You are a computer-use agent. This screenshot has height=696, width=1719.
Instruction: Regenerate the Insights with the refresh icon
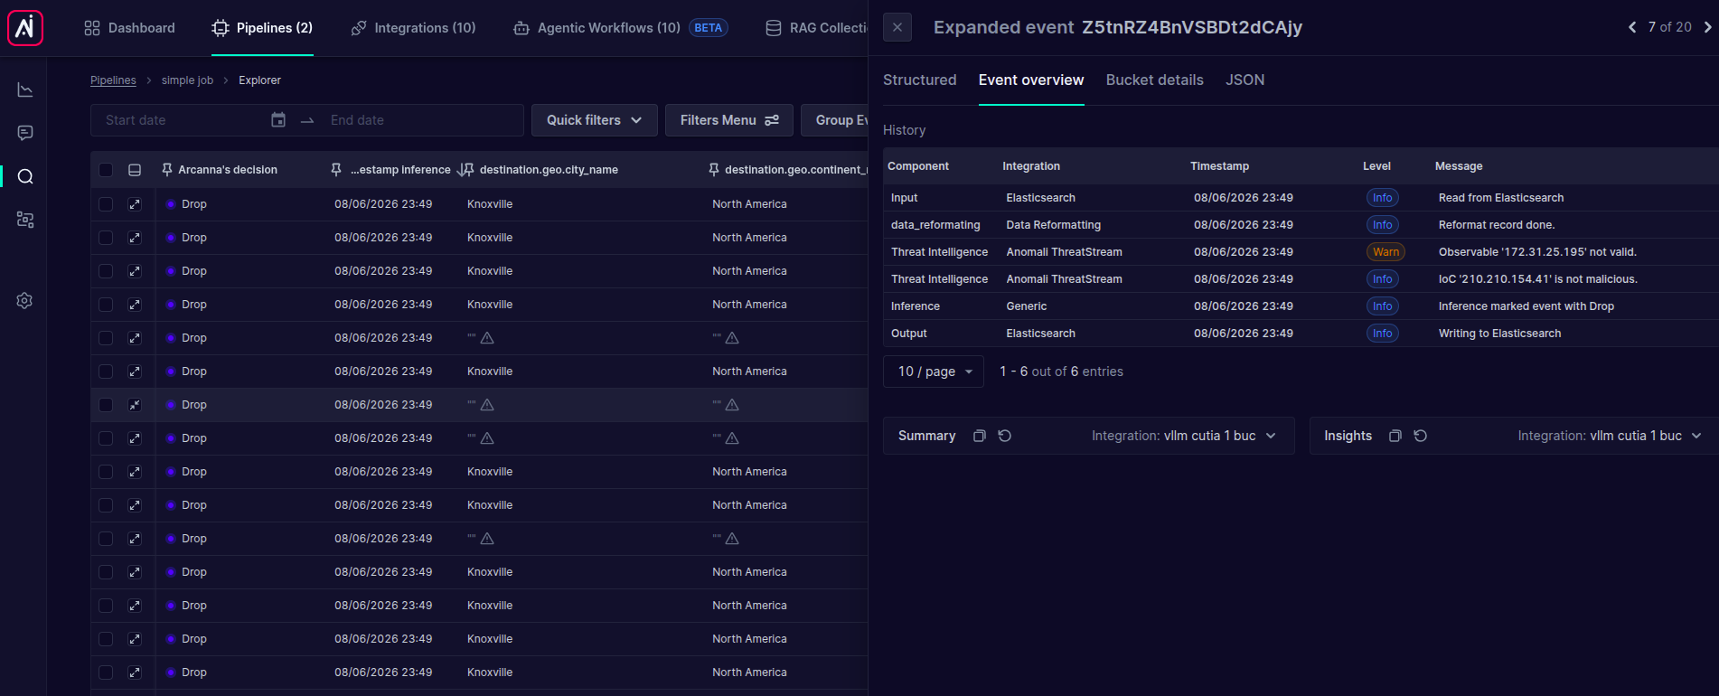[1420, 436]
